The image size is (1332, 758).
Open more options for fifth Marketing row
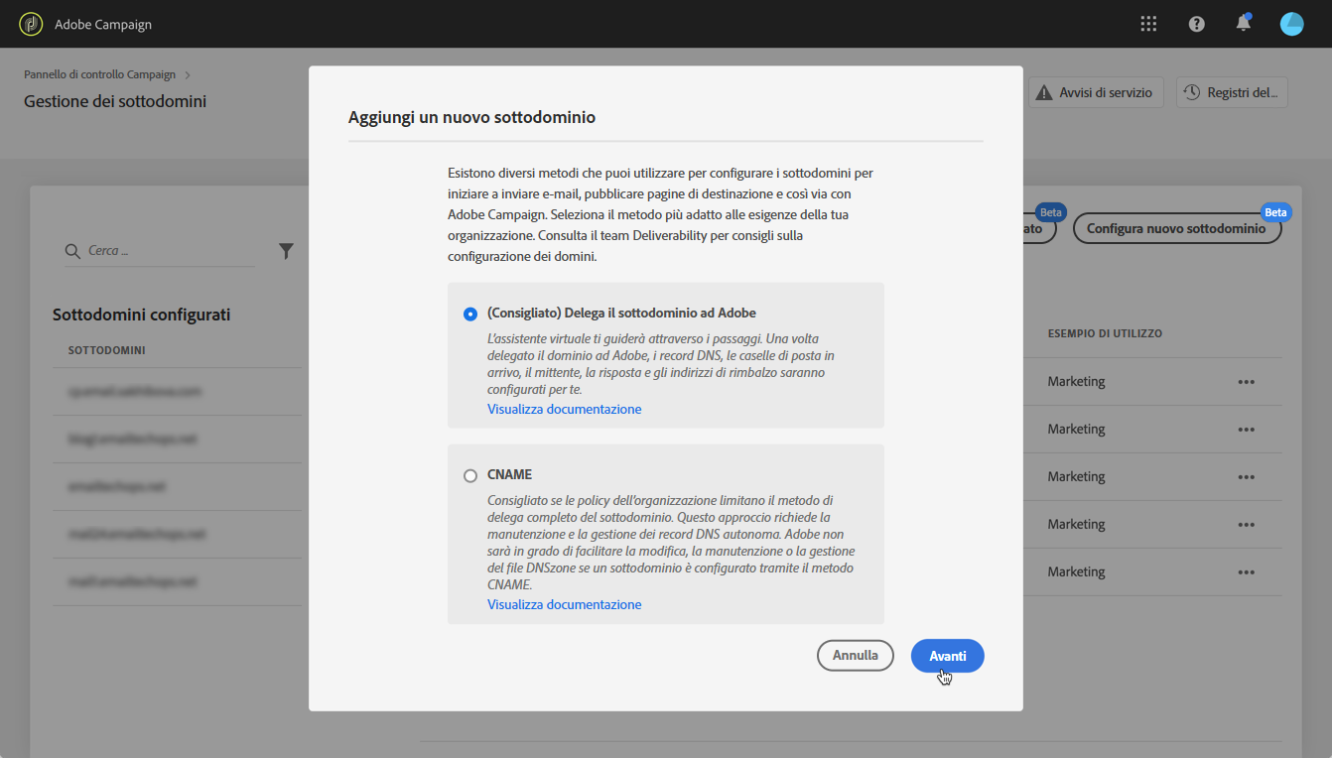1246,572
